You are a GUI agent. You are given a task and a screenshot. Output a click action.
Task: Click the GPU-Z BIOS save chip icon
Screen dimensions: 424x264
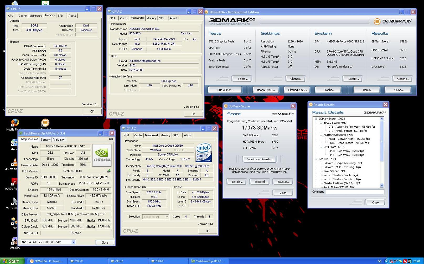coord(108,171)
